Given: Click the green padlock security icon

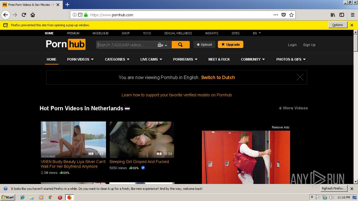Looking at the screenshot, I should click(86, 15).
